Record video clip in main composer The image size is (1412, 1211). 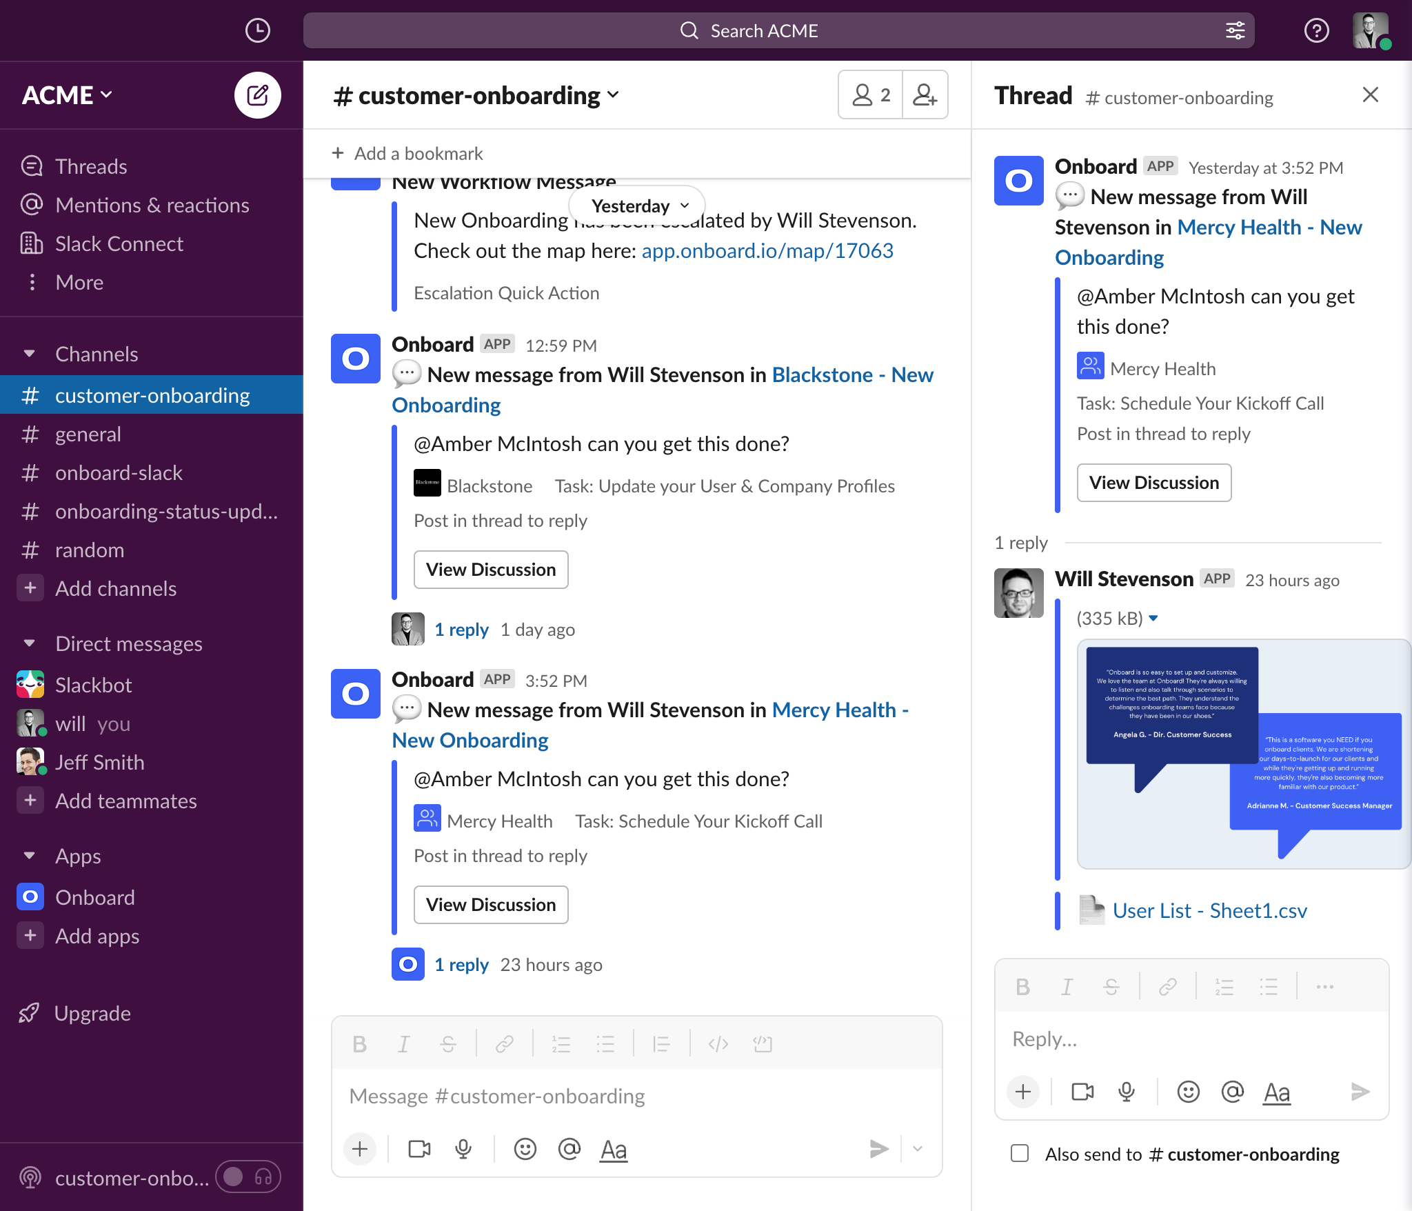tap(419, 1149)
